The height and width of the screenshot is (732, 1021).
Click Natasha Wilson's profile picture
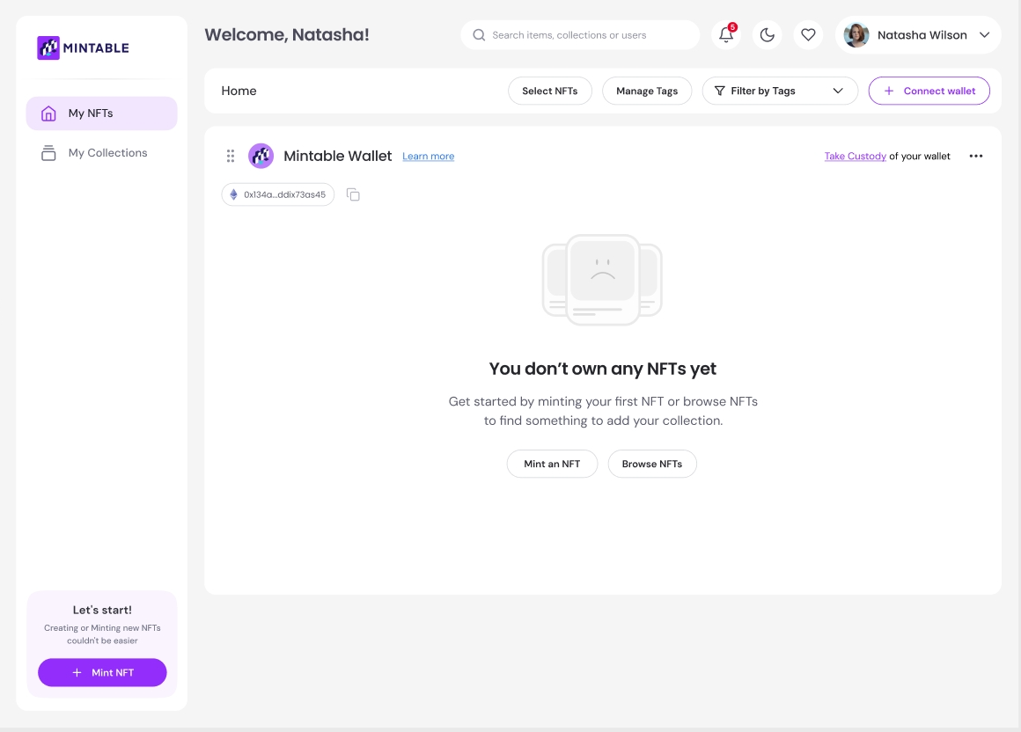click(856, 35)
